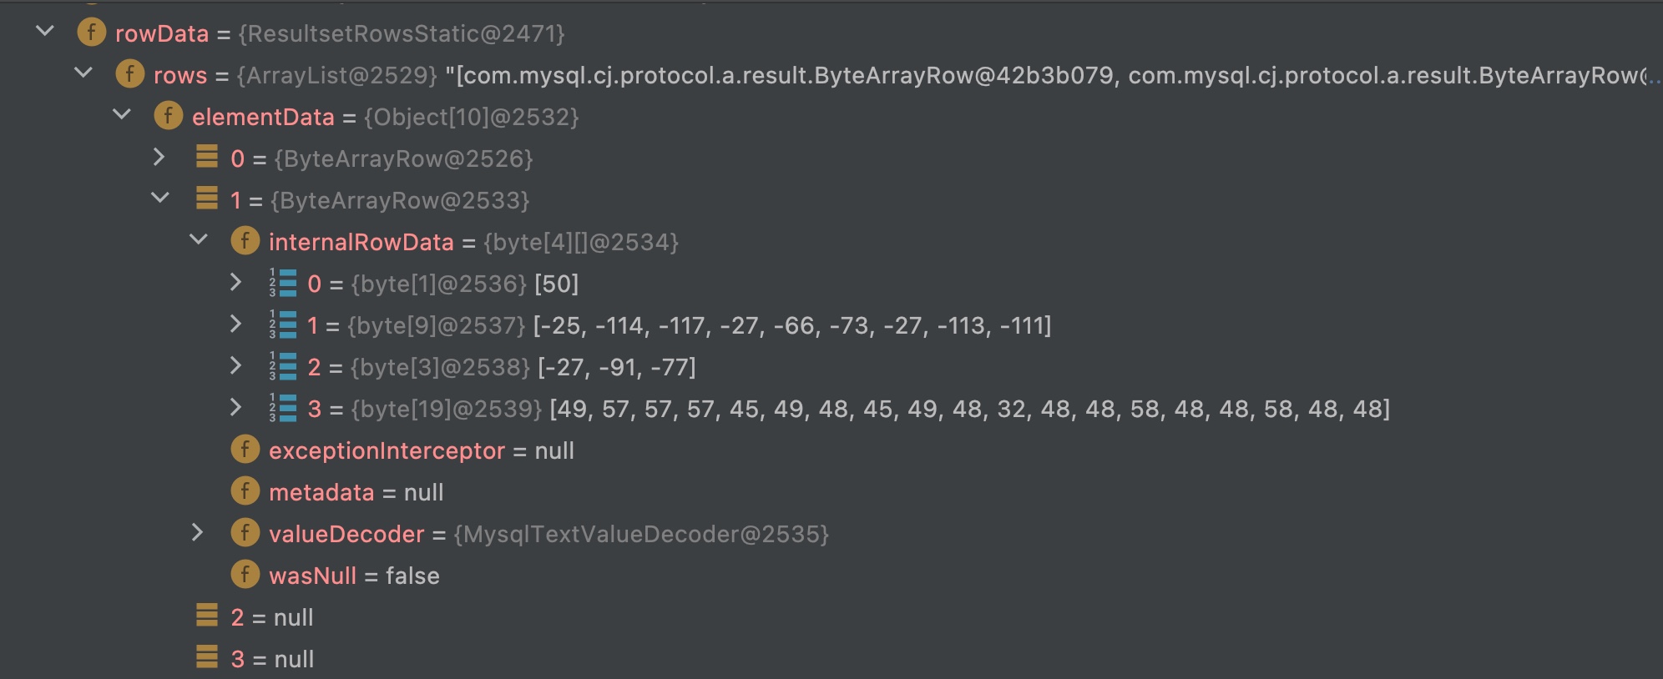Click the array element icon for ByteArrayRow@2526
This screenshot has height=679, width=1663.
206,157
